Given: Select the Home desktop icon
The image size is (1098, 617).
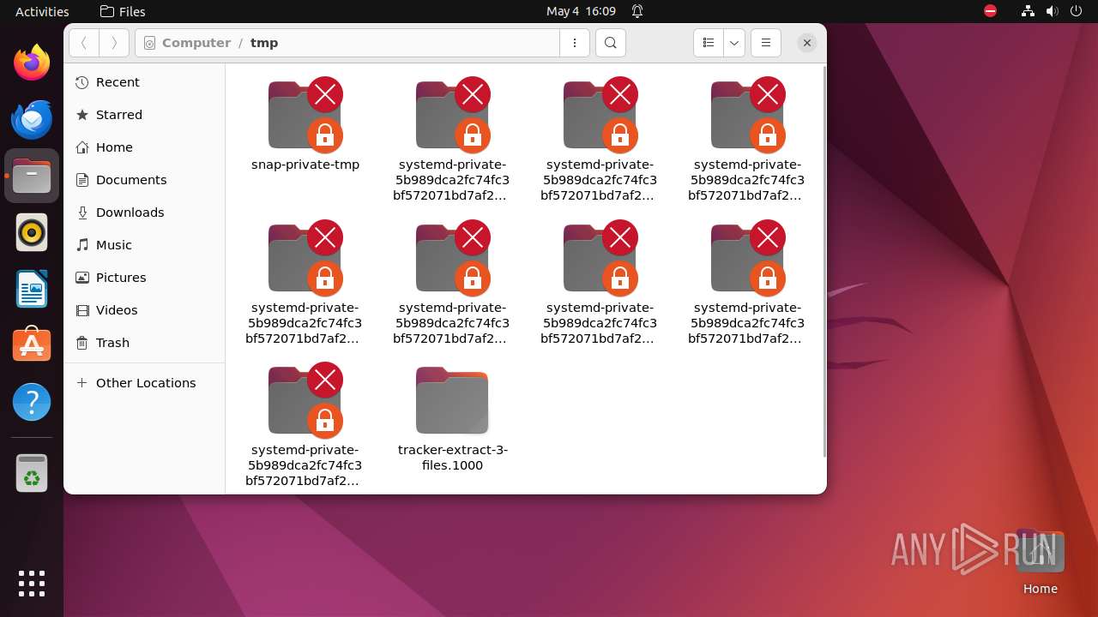Looking at the screenshot, I should pyautogui.click(x=1040, y=563).
